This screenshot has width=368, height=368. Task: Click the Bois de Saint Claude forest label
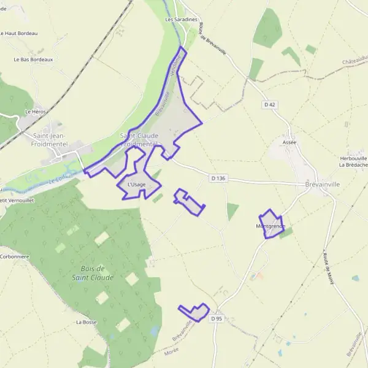click(x=93, y=273)
